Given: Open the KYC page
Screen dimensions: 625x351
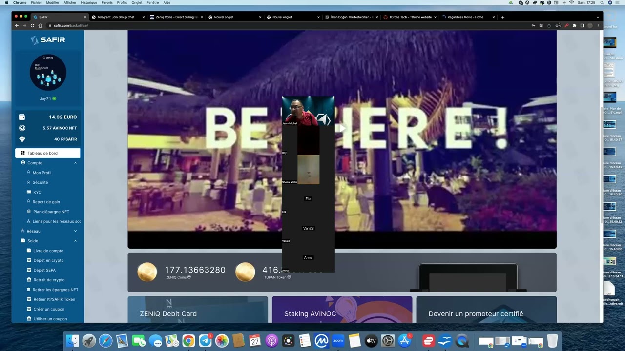Looking at the screenshot, I should (x=37, y=192).
